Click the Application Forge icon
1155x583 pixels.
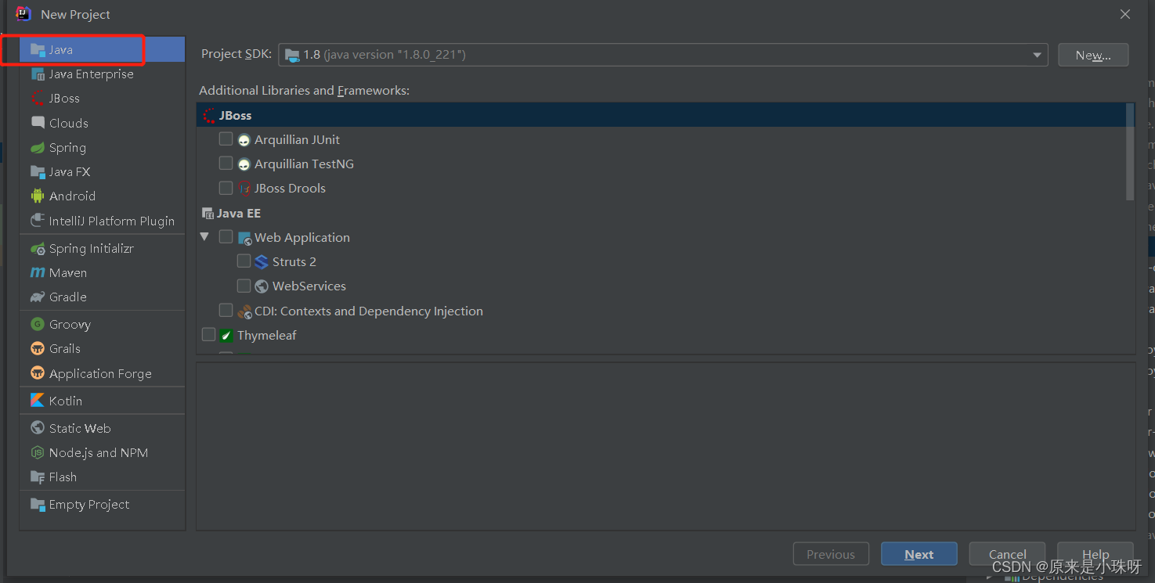click(37, 373)
